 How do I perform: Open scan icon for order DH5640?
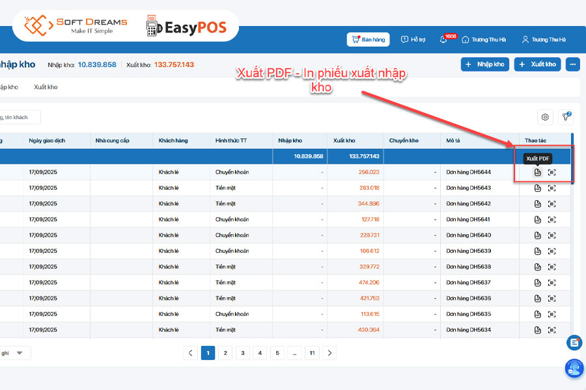(551, 235)
